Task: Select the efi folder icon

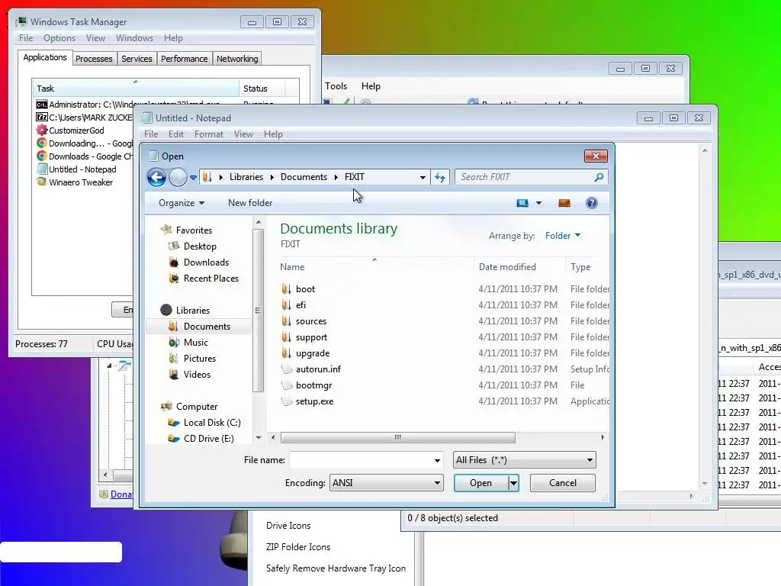Action: point(287,305)
